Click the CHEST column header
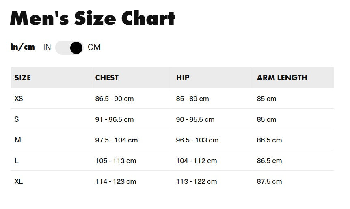This screenshot has width=350, height=209. click(x=107, y=78)
